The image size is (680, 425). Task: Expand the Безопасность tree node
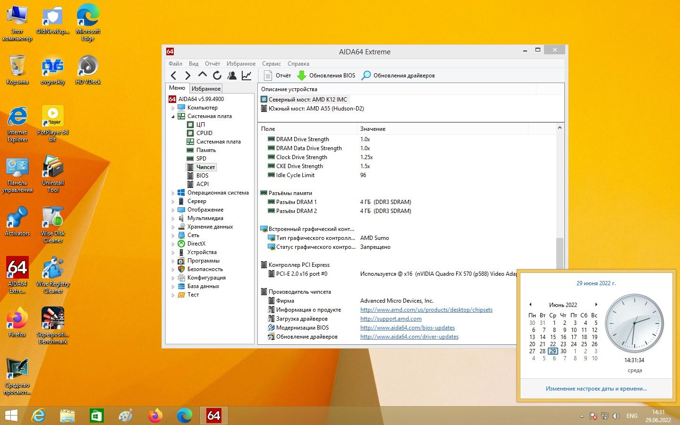(173, 270)
